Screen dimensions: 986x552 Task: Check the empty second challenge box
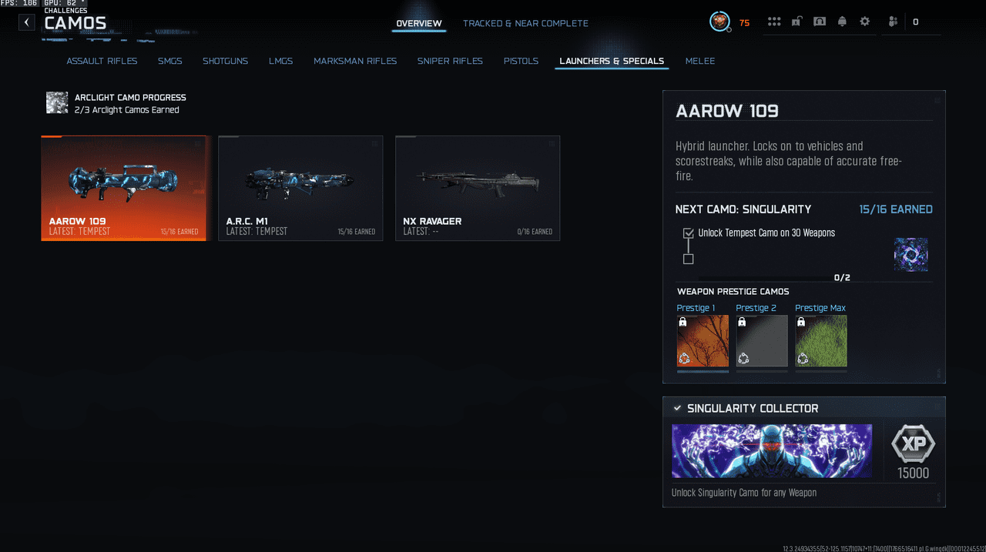(x=689, y=259)
